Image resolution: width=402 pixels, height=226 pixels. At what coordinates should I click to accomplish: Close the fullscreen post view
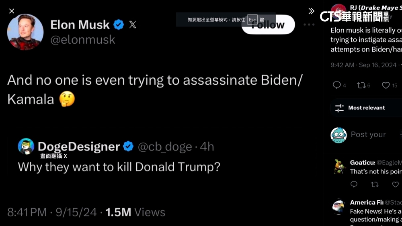(x=12, y=11)
